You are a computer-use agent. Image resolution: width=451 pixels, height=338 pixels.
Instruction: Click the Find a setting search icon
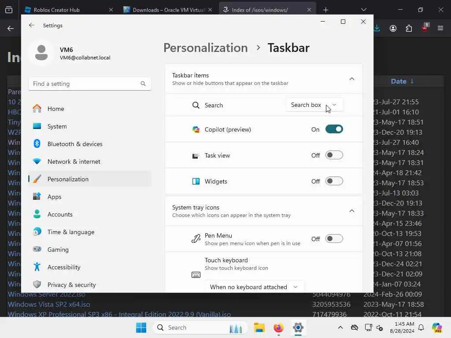143,84
